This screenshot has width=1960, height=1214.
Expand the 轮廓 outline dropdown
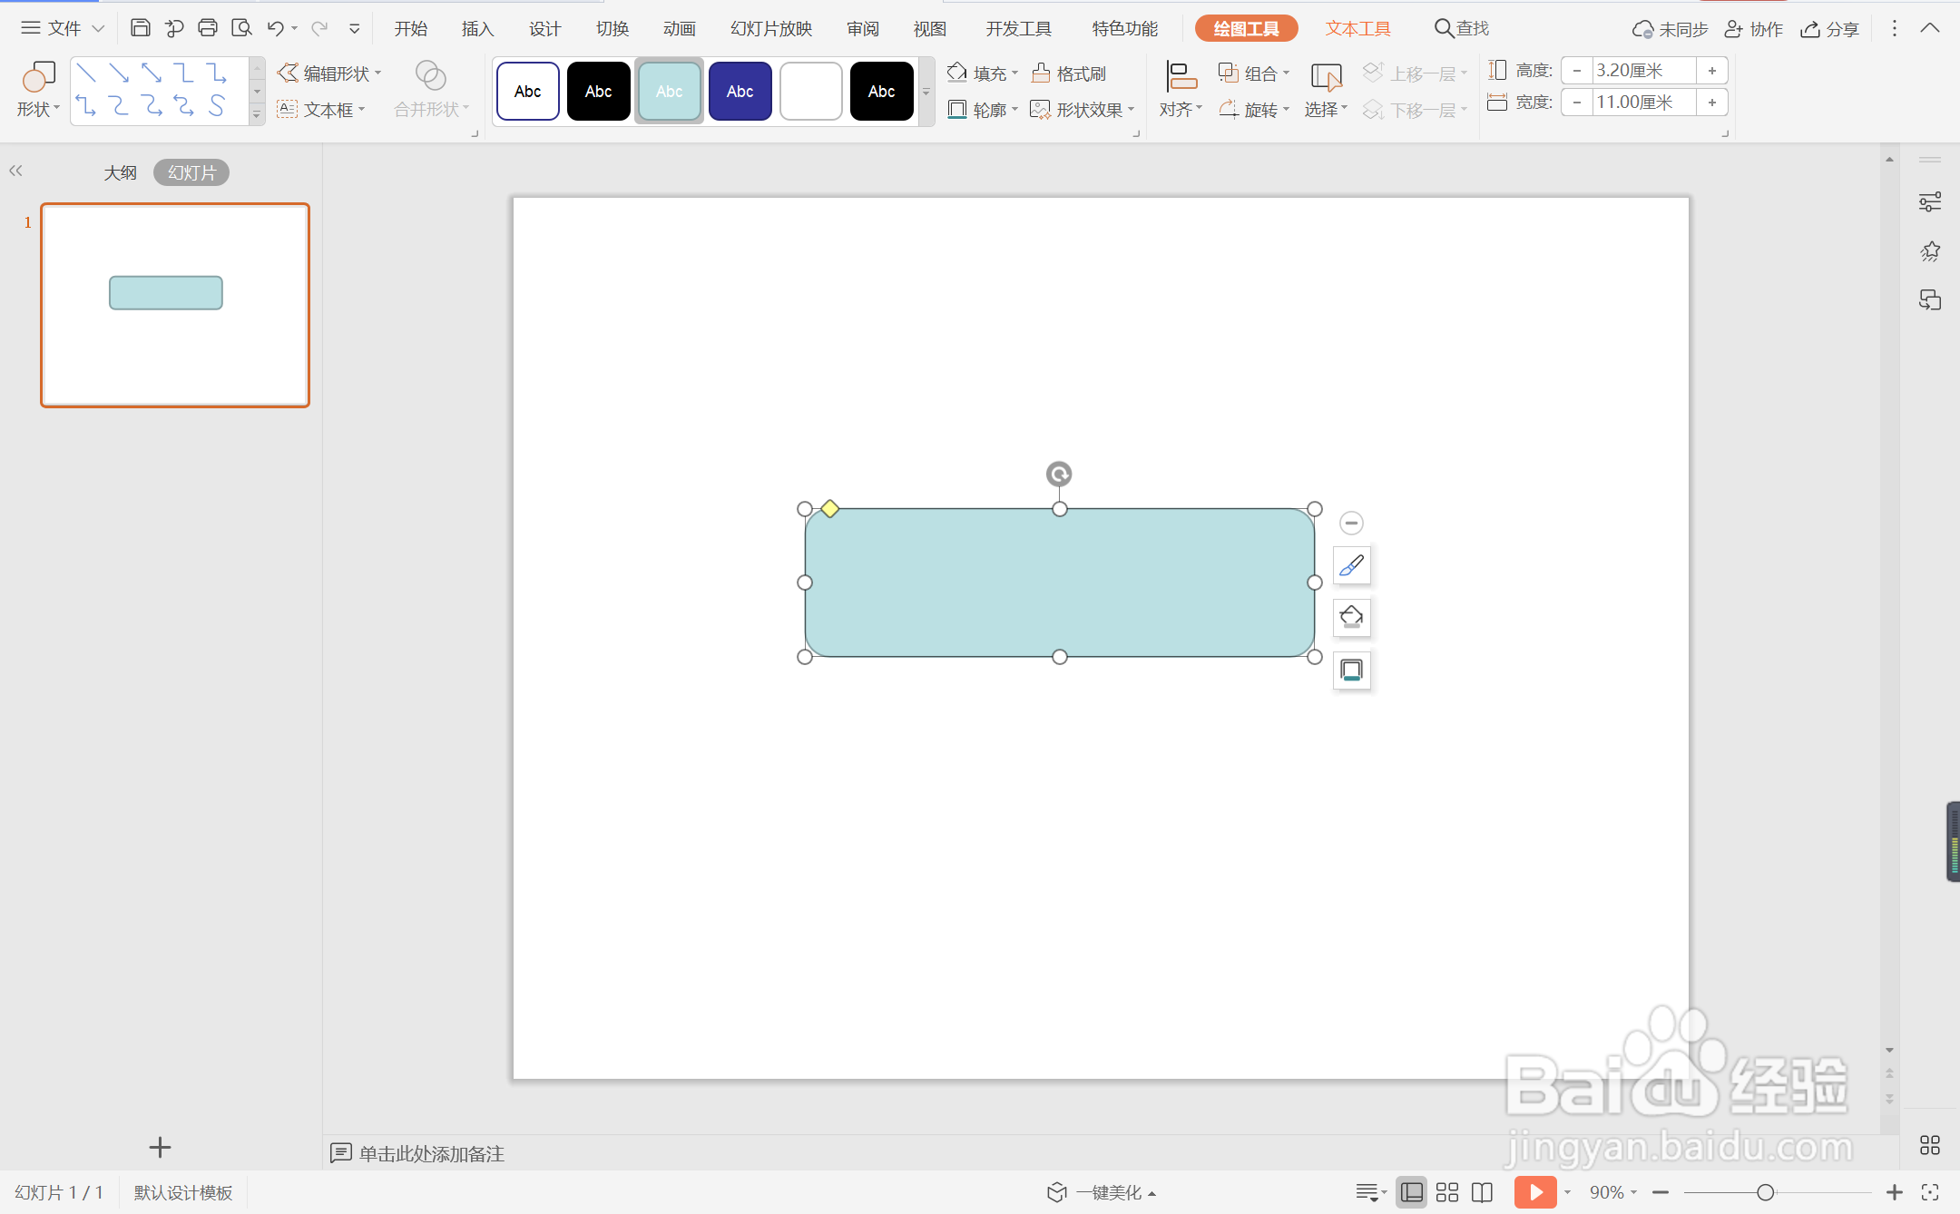(x=1014, y=110)
